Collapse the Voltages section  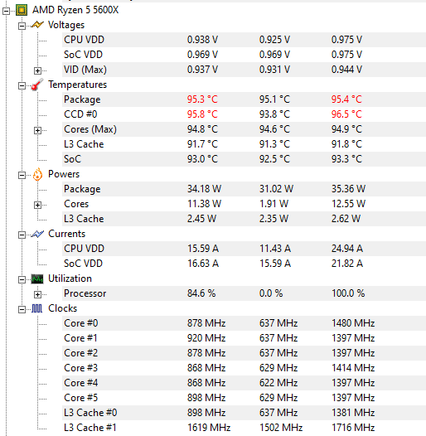pos(22,27)
